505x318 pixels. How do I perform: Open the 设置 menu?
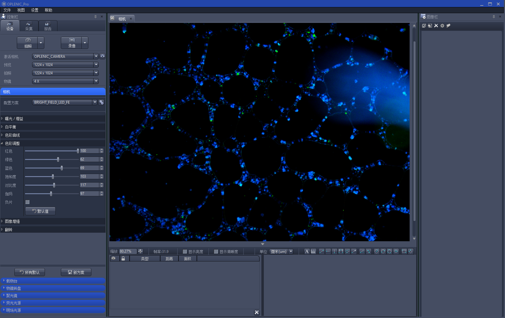(35, 10)
